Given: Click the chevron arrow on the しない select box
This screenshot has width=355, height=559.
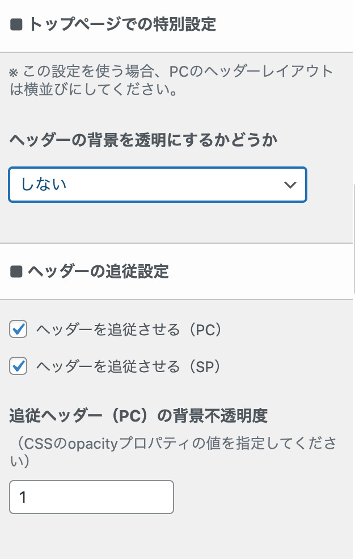Looking at the screenshot, I should [x=290, y=185].
